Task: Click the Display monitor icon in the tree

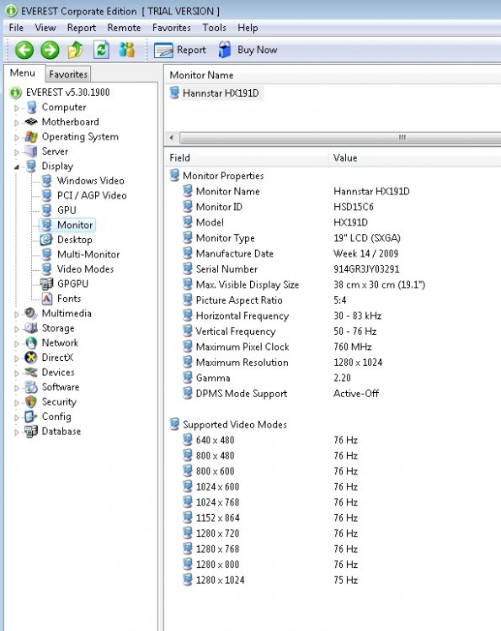Action: tap(31, 166)
